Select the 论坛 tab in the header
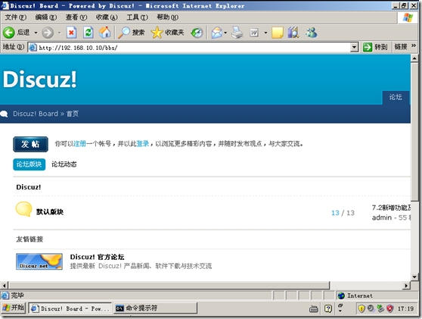Viewport: 422px width, 319px height. click(x=396, y=97)
